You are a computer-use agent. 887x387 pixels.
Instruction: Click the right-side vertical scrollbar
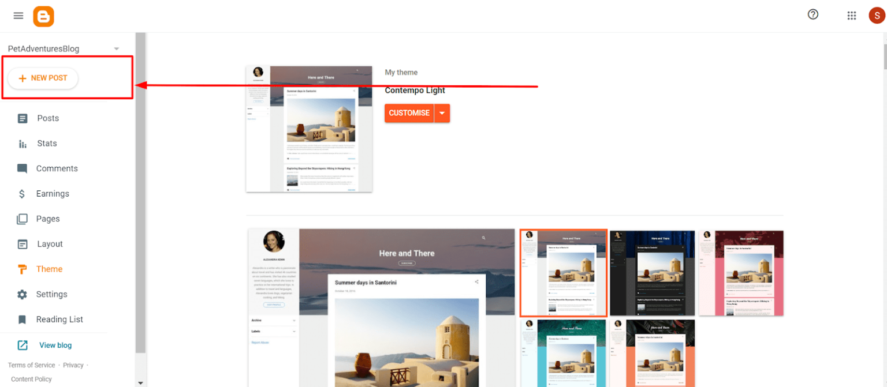[884, 58]
